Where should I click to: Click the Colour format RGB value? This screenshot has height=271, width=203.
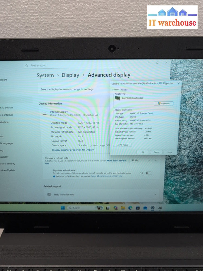click(81, 141)
